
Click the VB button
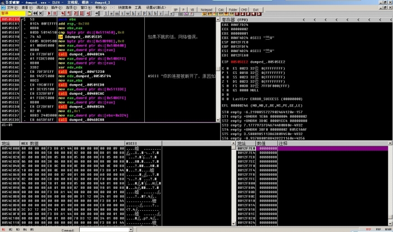192,10
